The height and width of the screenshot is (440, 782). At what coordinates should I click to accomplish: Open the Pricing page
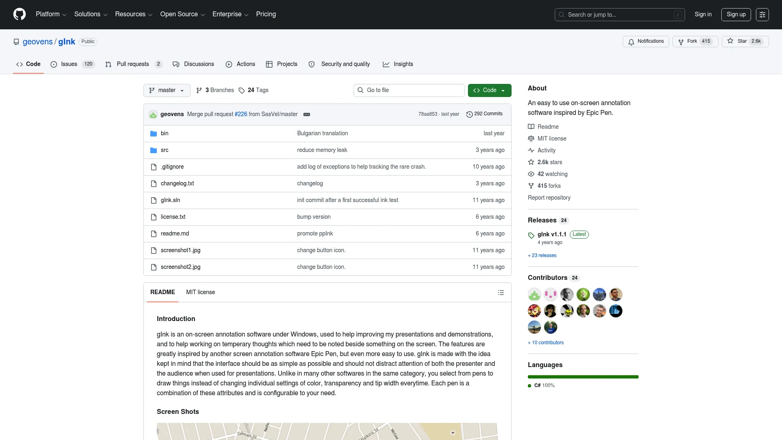pyautogui.click(x=266, y=14)
